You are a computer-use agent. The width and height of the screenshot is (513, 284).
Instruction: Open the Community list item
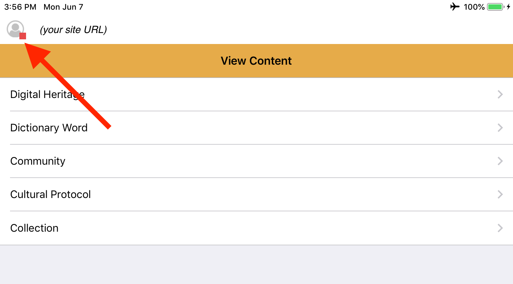[x=256, y=161]
